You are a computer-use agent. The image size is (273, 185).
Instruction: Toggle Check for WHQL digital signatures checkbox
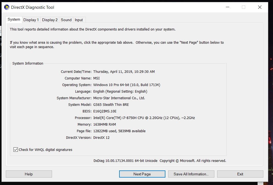click(x=16, y=150)
